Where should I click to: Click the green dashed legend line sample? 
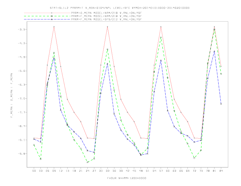[x=47, y=16]
